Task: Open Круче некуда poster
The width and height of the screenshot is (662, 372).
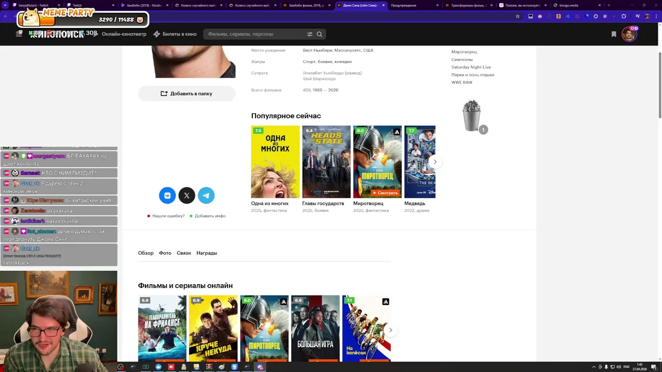Action: click(213, 329)
